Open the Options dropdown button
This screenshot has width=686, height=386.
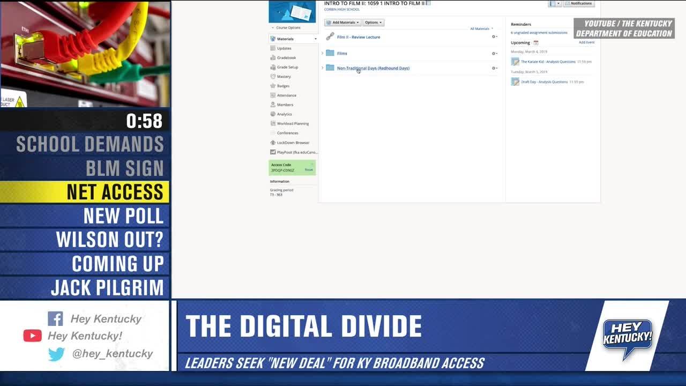tap(373, 23)
